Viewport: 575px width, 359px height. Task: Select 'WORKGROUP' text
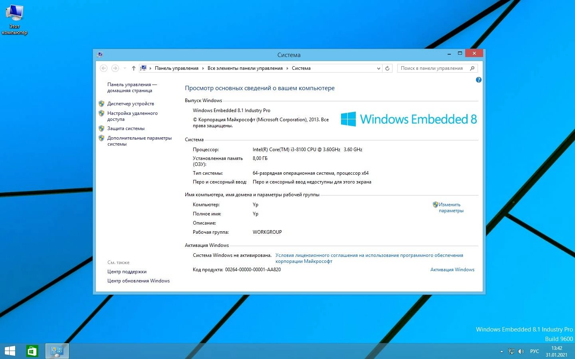coord(267,232)
